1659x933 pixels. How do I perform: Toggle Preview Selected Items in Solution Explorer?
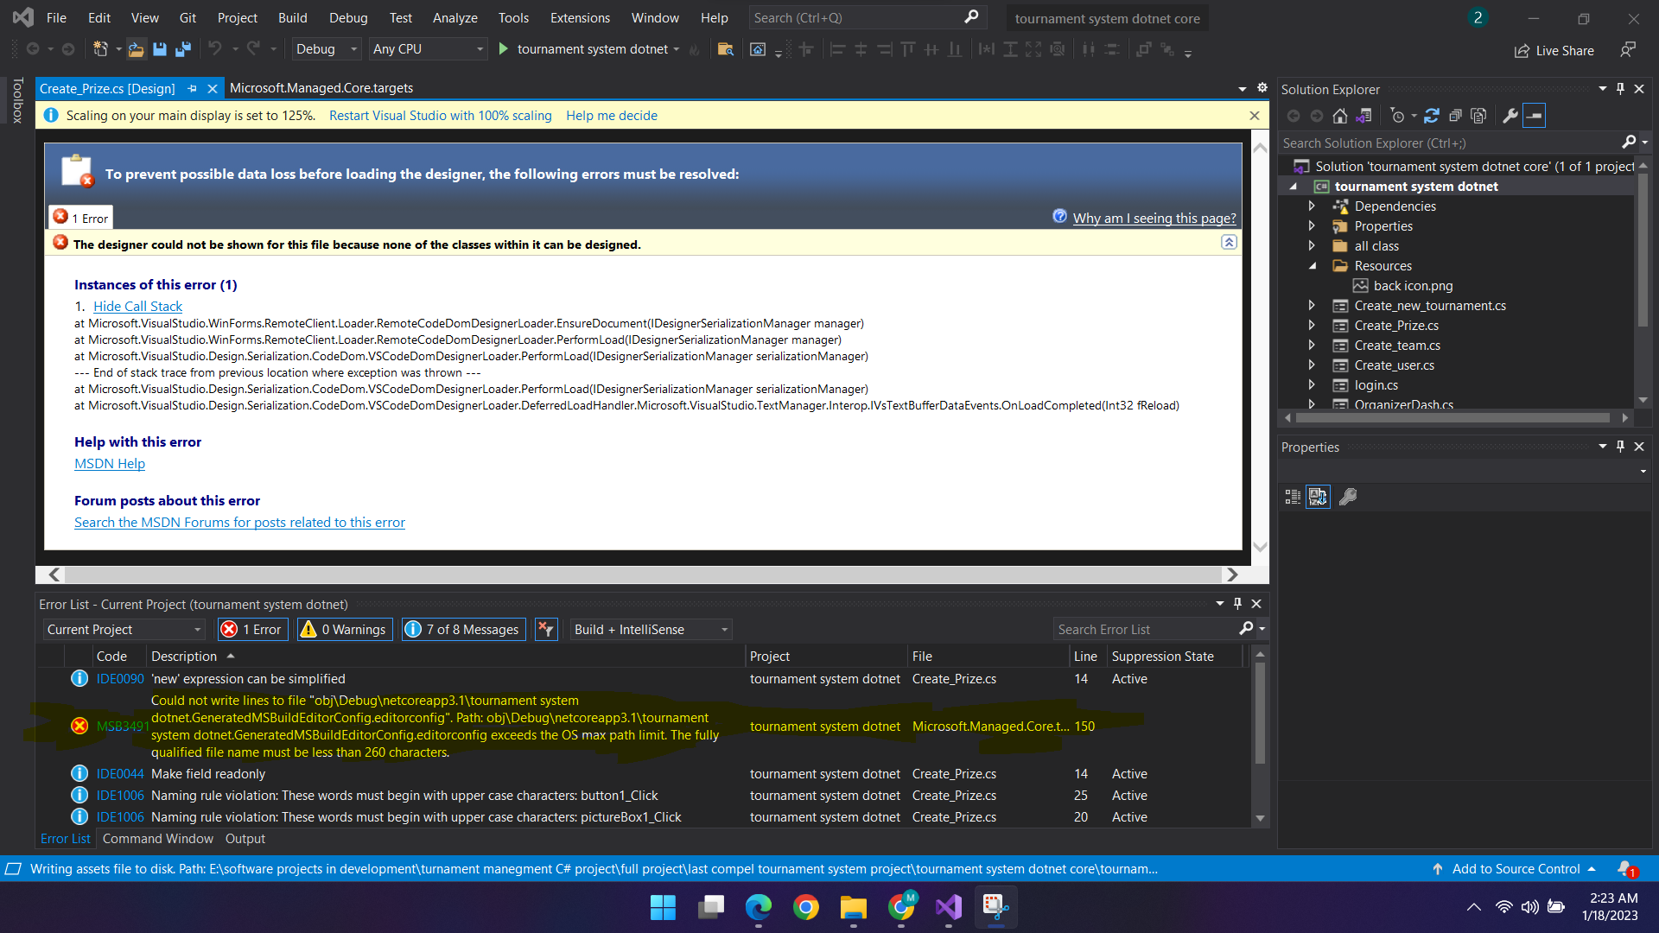pyautogui.click(x=1535, y=116)
